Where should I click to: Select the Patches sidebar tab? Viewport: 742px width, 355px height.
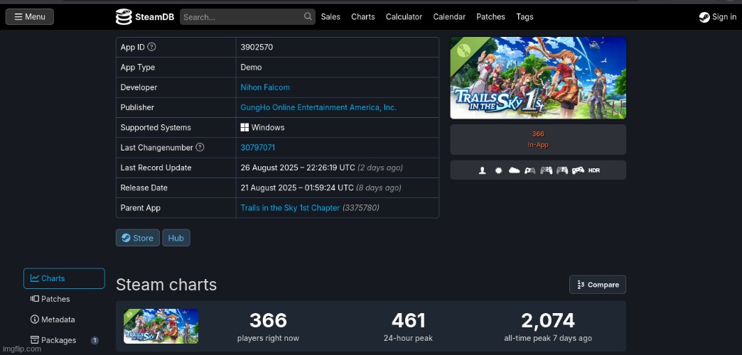[64, 299]
